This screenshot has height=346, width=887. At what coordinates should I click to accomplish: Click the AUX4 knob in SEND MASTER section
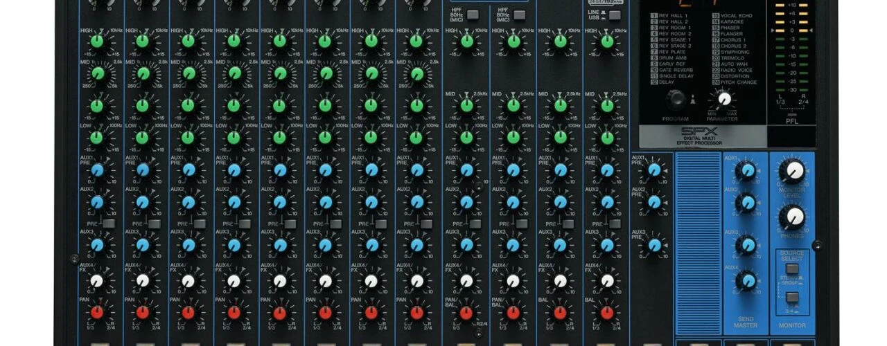(x=746, y=280)
